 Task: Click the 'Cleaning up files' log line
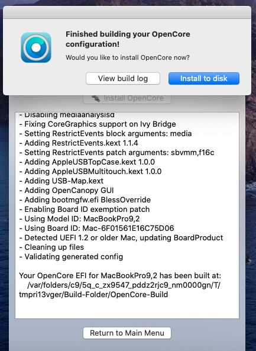tap(51, 247)
